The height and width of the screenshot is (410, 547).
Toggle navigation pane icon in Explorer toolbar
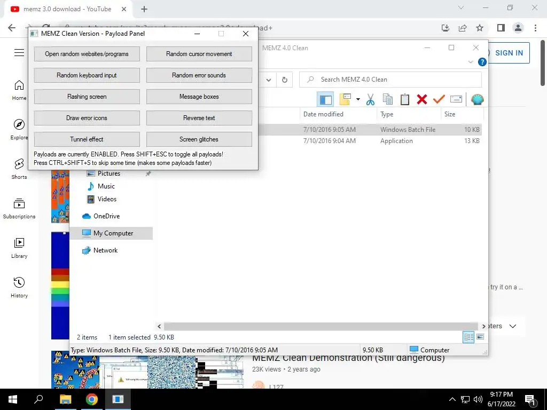[x=325, y=100]
